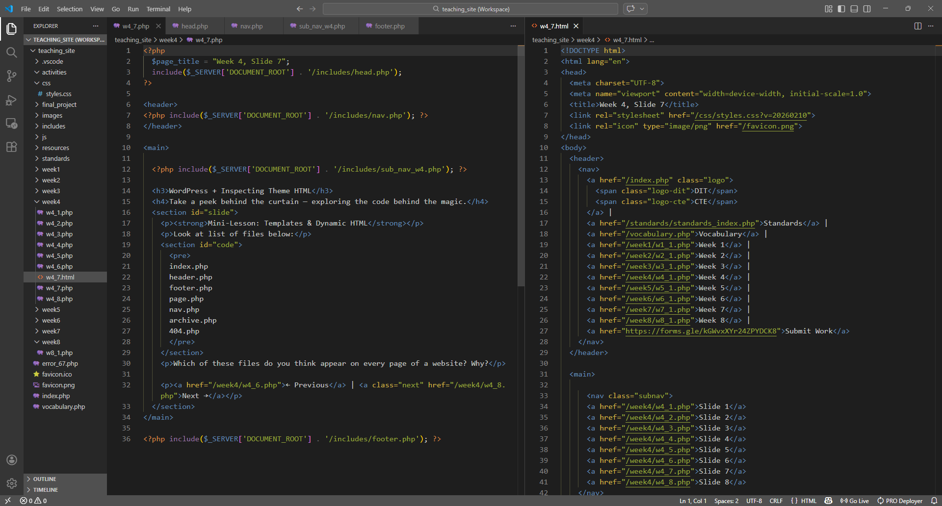Toggle the primary side bar layout button
The width and height of the screenshot is (942, 506).
pyautogui.click(x=841, y=9)
